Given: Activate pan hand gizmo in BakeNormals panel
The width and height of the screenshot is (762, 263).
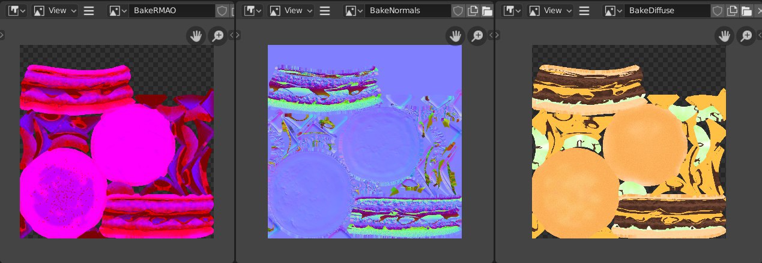Looking at the screenshot, I should coord(455,36).
